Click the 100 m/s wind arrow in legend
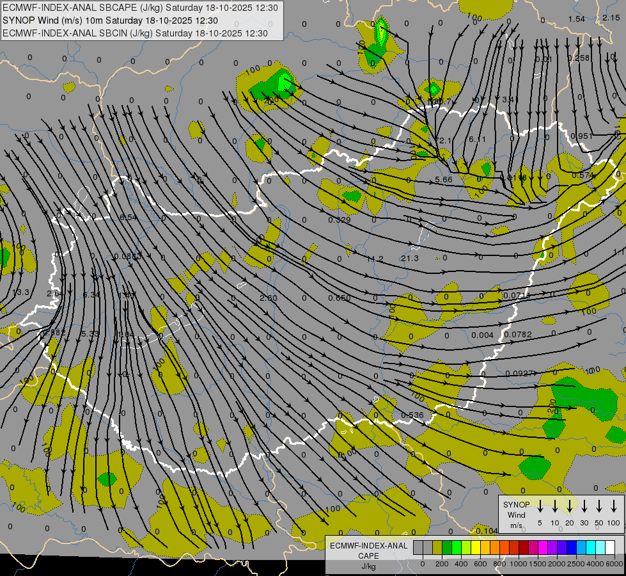626x576 pixels. [x=614, y=506]
